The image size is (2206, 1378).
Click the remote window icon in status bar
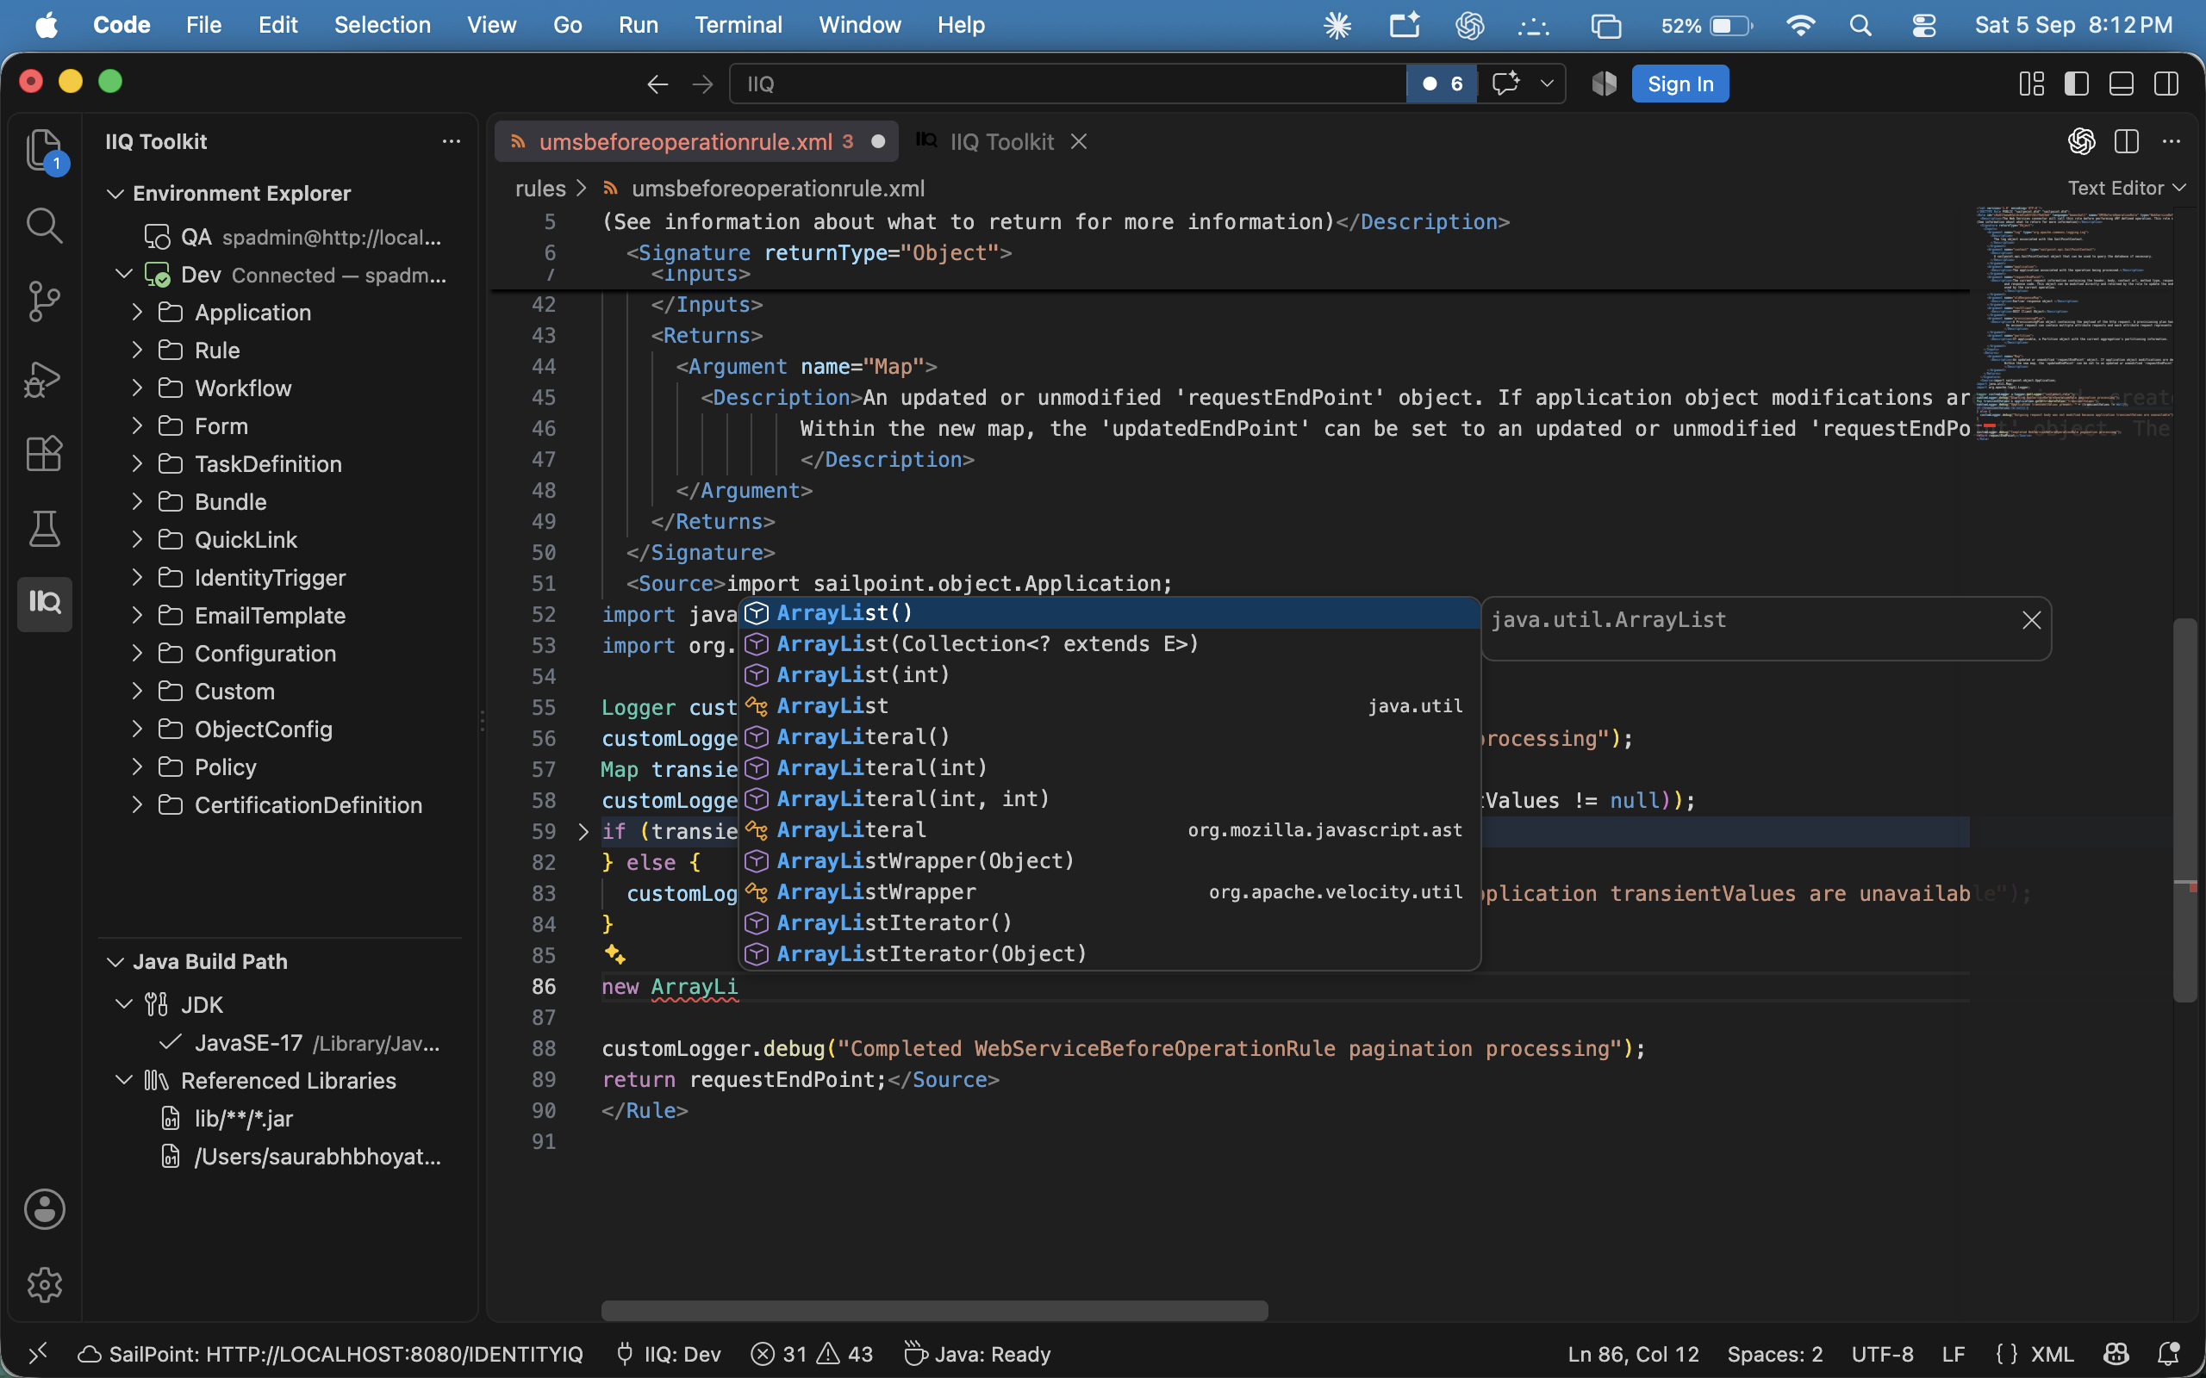pyautogui.click(x=38, y=1353)
